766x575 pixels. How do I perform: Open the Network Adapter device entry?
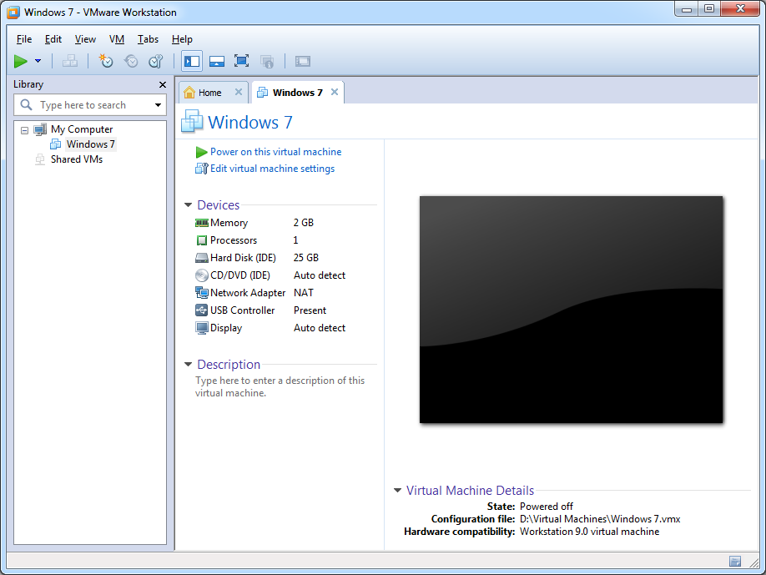click(248, 293)
